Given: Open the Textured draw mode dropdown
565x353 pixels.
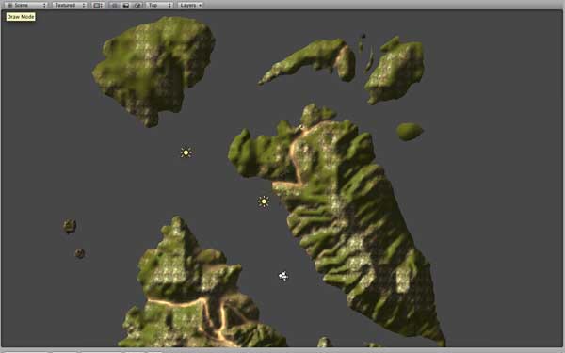Looking at the screenshot, I should click(70, 5).
